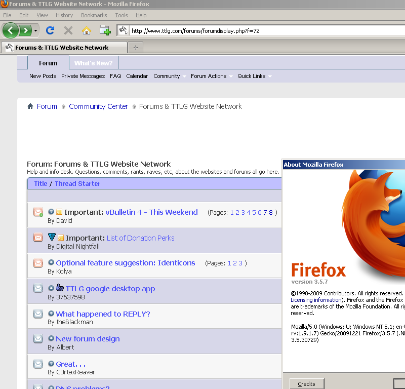Click the envelope icon for New forum design

point(38,338)
